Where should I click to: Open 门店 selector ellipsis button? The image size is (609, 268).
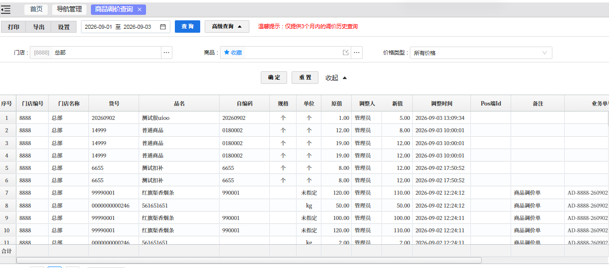pyautogui.click(x=166, y=53)
